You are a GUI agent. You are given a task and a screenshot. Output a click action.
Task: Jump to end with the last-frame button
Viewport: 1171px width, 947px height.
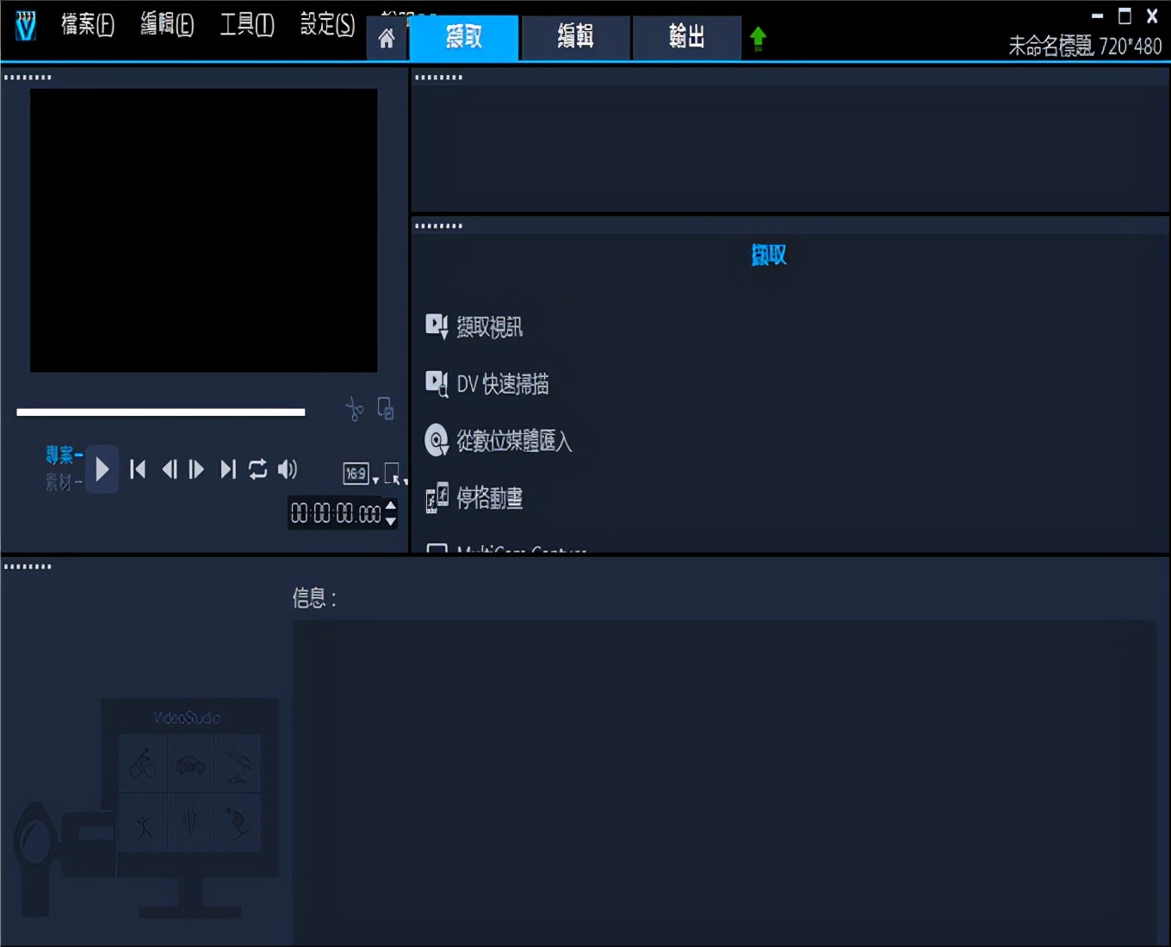[227, 469]
